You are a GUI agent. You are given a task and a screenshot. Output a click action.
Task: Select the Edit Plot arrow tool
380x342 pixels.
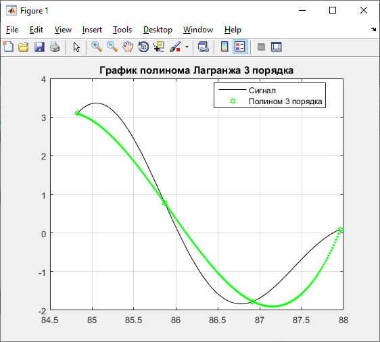click(x=76, y=47)
